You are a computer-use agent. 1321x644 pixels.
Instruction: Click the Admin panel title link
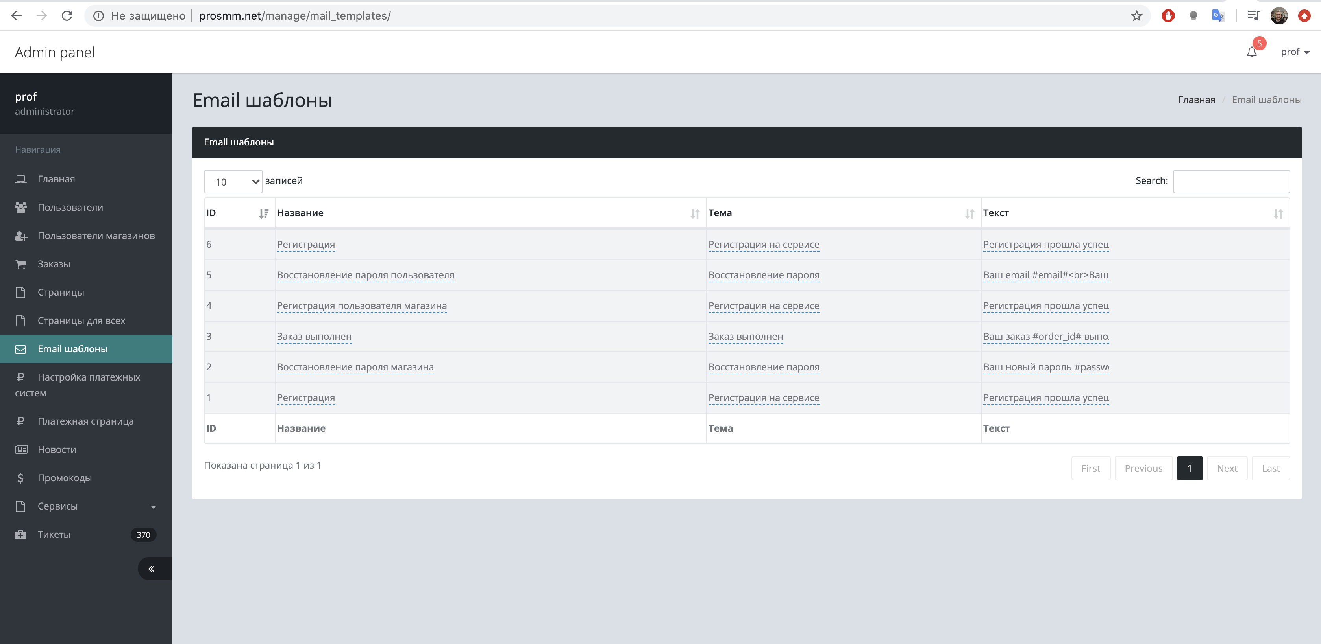54,52
